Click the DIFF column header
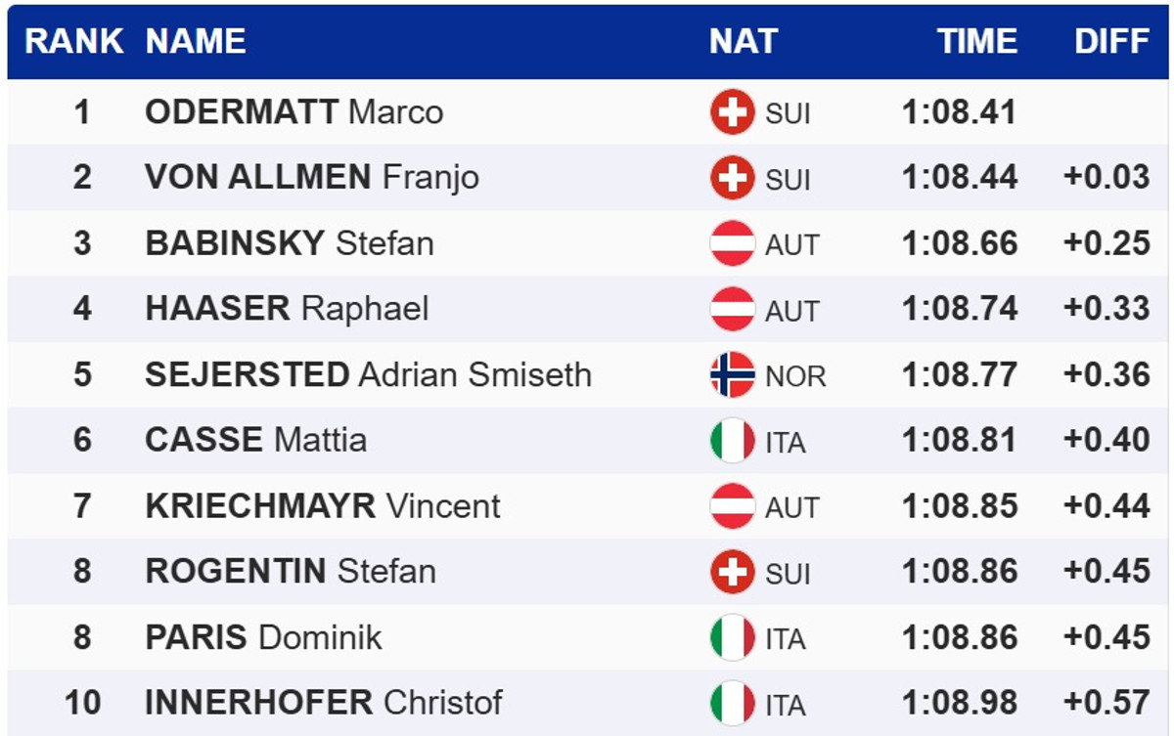1174x736 pixels. coord(1111,41)
